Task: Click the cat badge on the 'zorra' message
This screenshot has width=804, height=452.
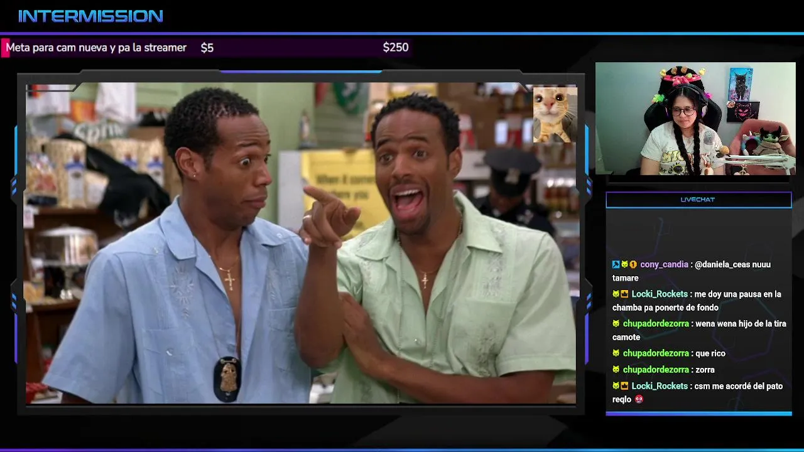Action: 616,369
